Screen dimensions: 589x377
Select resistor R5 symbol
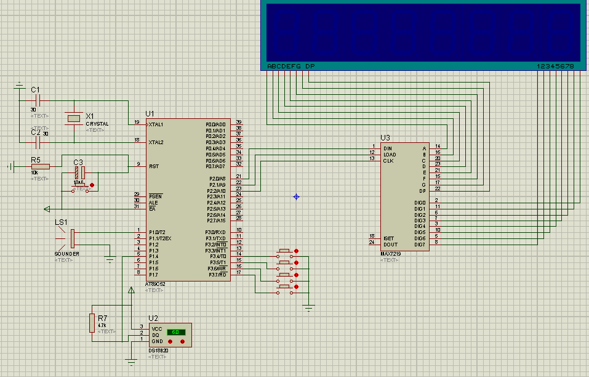[x=41, y=166]
